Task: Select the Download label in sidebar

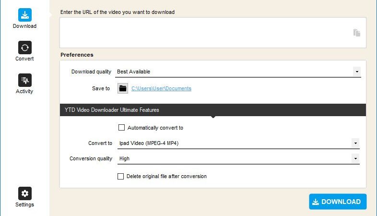Action: pos(24,26)
